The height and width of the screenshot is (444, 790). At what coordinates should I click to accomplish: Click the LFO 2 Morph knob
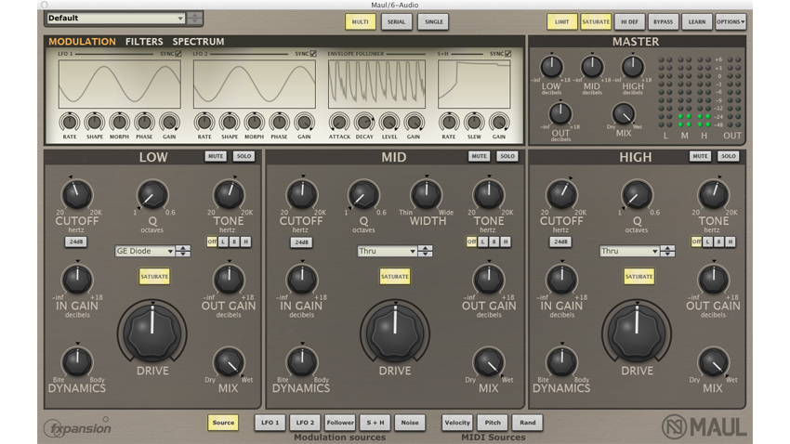pos(254,123)
